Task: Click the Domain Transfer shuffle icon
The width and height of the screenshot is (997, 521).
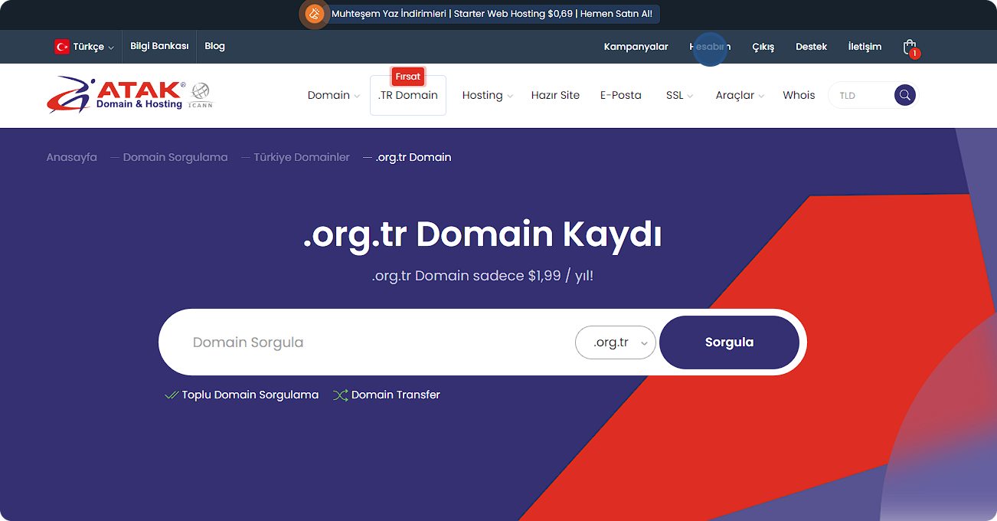Action: (341, 395)
